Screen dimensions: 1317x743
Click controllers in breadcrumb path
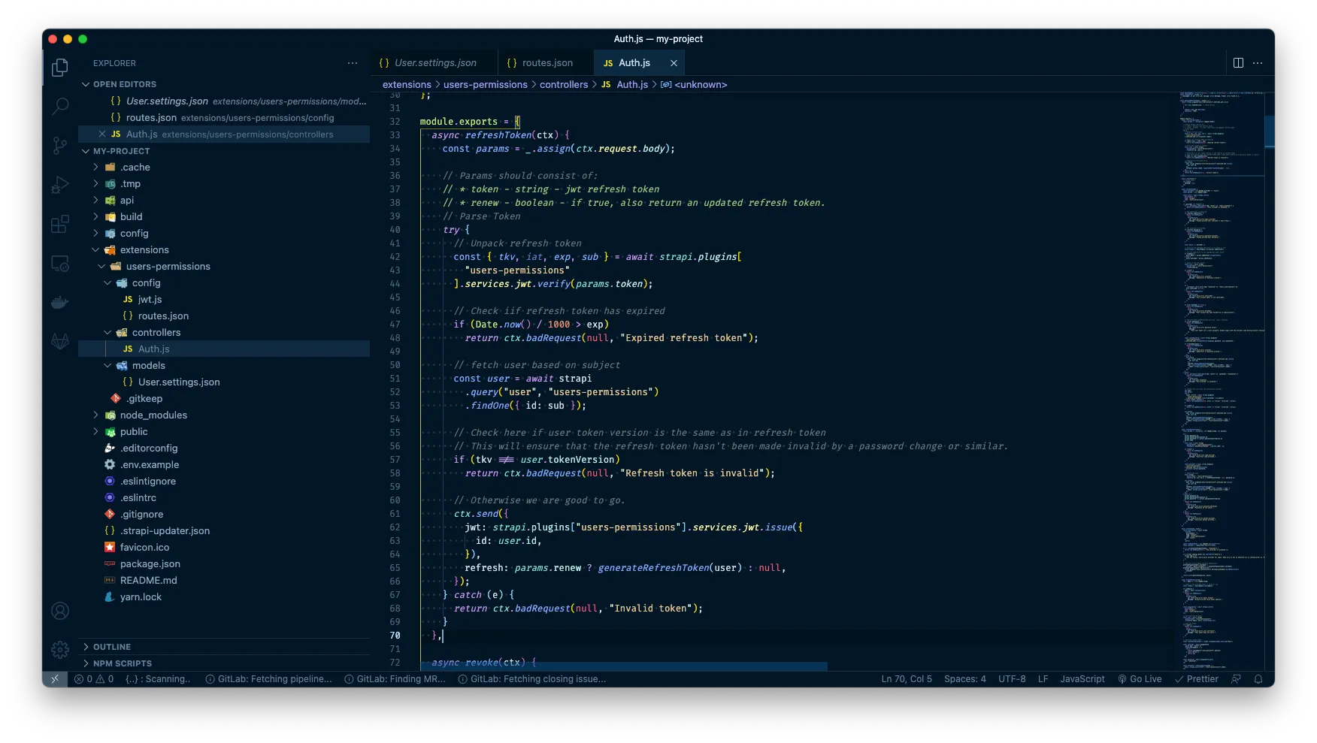564,85
